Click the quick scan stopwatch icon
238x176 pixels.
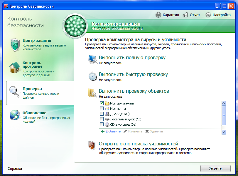click(93, 76)
